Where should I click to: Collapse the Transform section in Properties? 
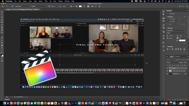coord(167,17)
